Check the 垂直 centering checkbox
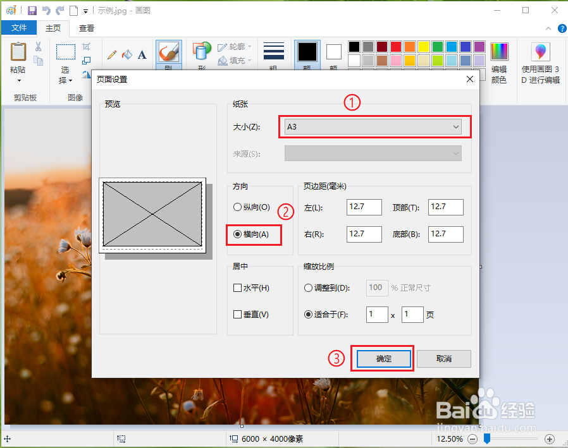The height and width of the screenshot is (448, 568). click(x=237, y=315)
